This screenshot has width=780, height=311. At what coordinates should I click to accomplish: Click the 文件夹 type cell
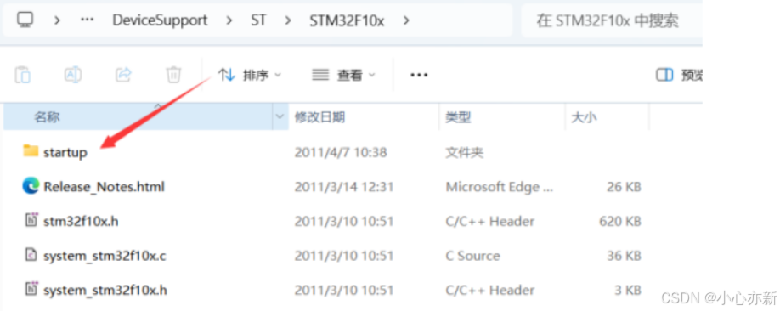point(464,152)
